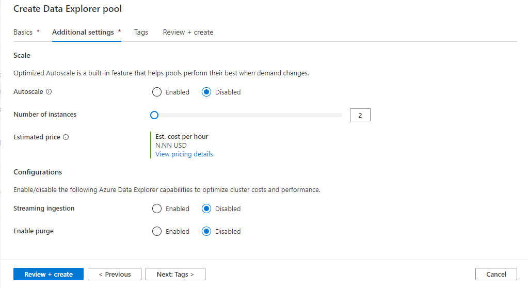The width and height of the screenshot is (528, 288).
Task: Enable Autoscale using the Enabled radio button
Action: 157,92
